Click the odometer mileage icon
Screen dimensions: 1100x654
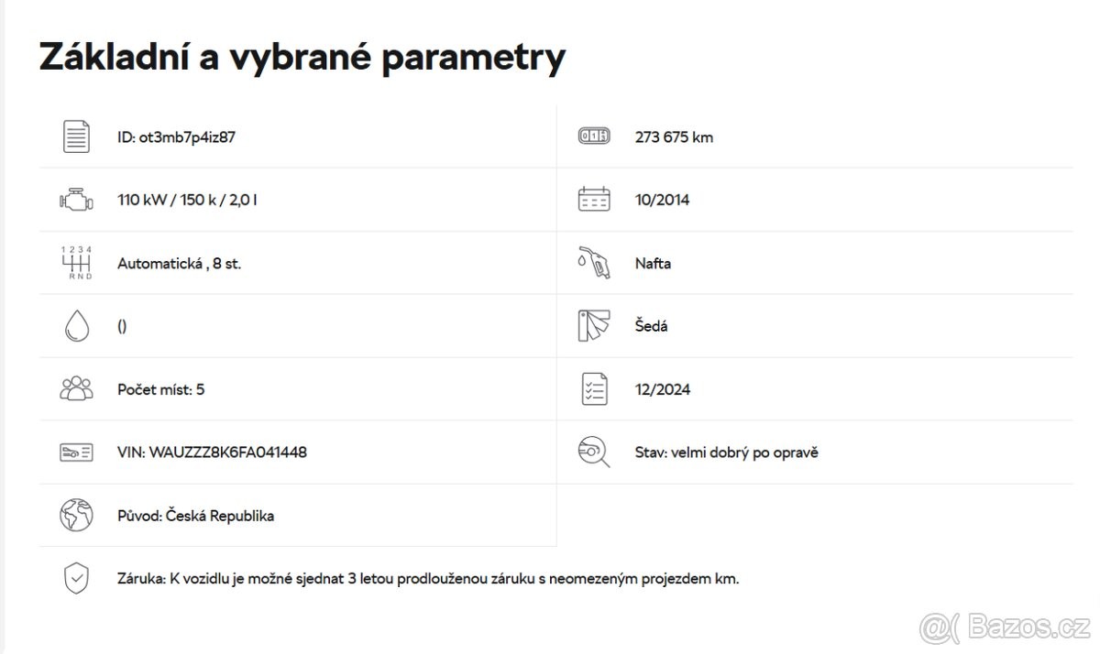594,136
